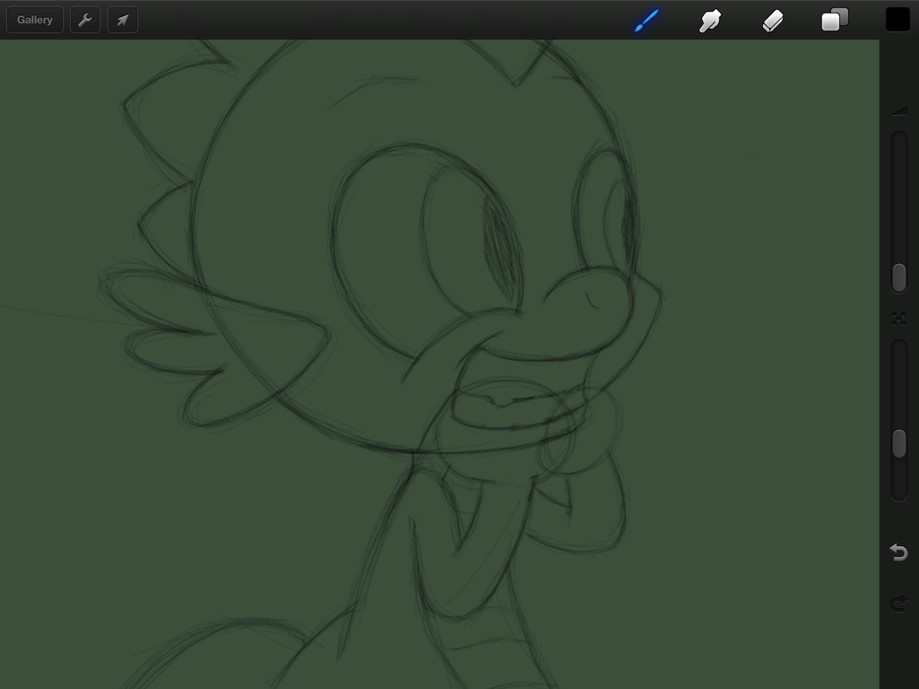Undo the last stroke
Screen dimensions: 919x689
pyautogui.click(x=898, y=552)
